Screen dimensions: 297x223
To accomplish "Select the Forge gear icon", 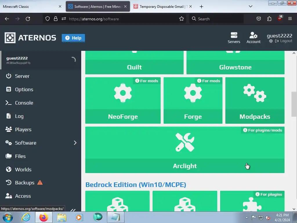I will [193, 93].
